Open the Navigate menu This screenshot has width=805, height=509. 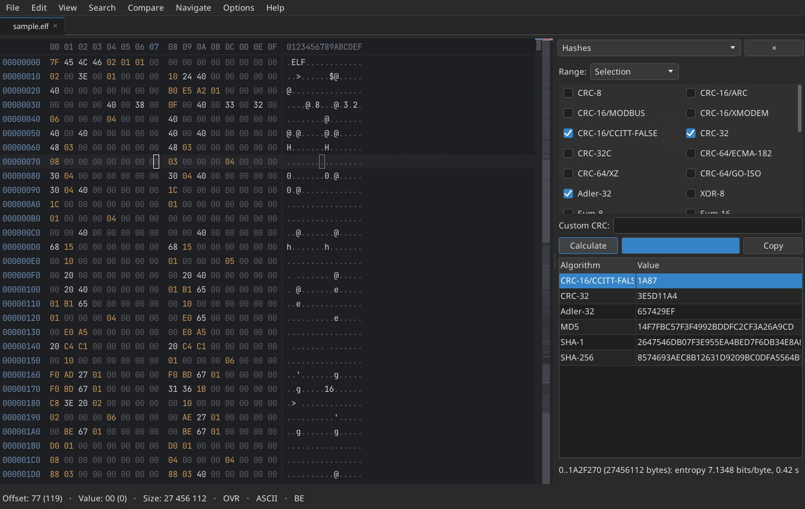pyautogui.click(x=194, y=8)
